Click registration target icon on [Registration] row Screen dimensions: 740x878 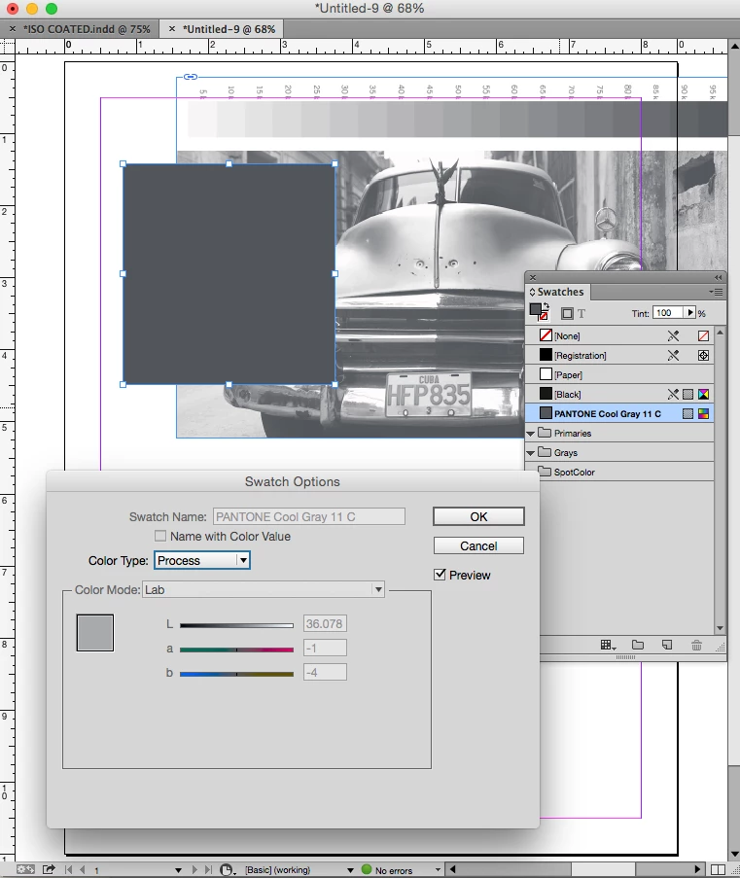click(704, 356)
